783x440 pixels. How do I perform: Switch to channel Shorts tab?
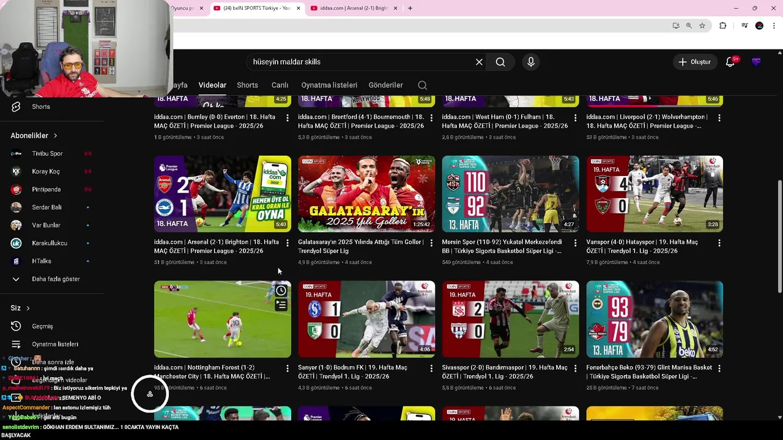tap(247, 85)
